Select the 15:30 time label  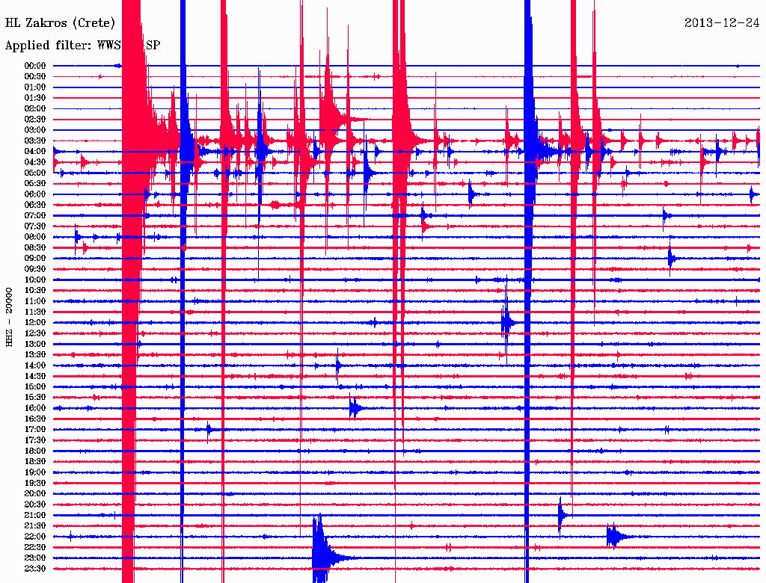pyautogui.click(x=35, y=398)
